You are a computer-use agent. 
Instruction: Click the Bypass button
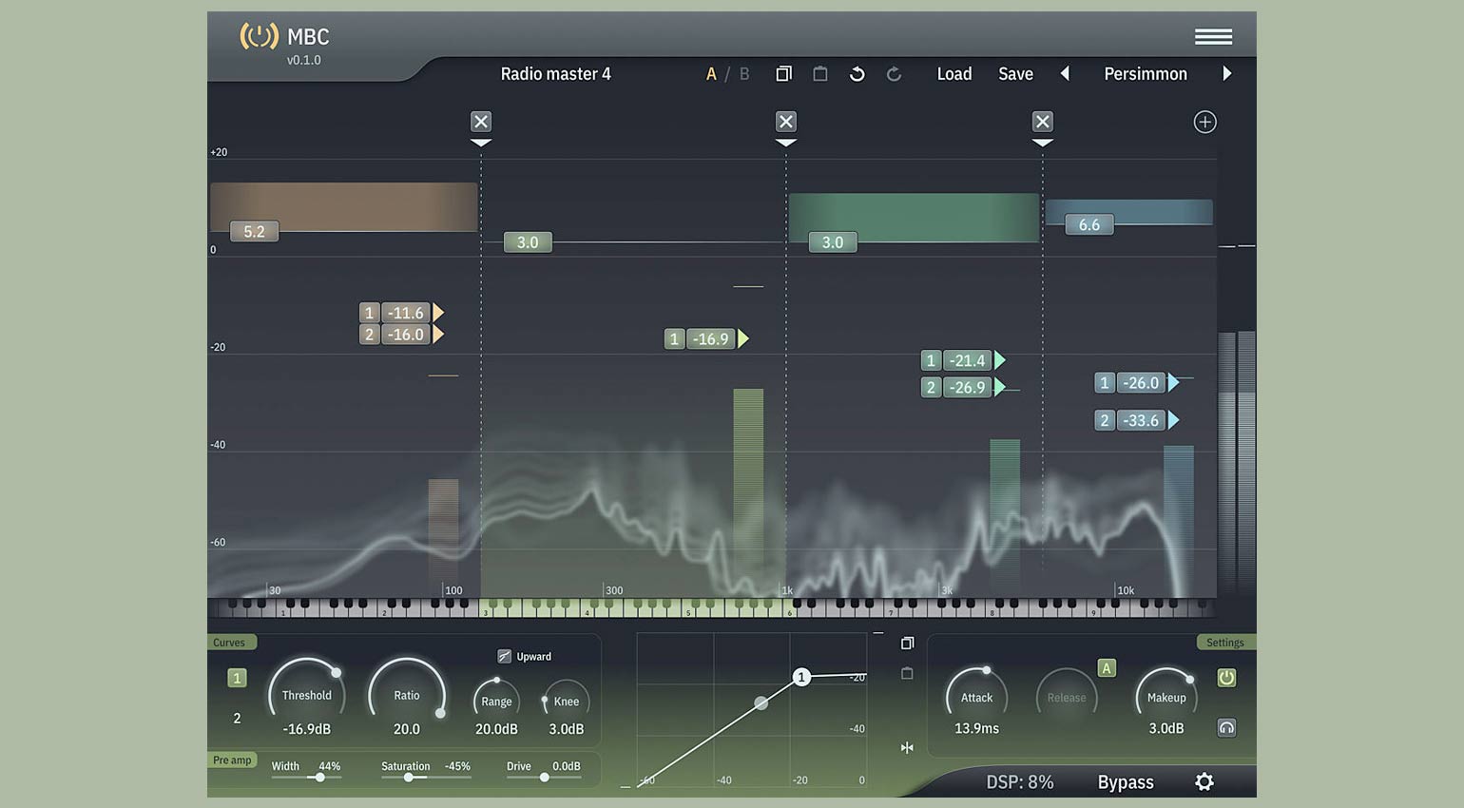coord(1126,782)
